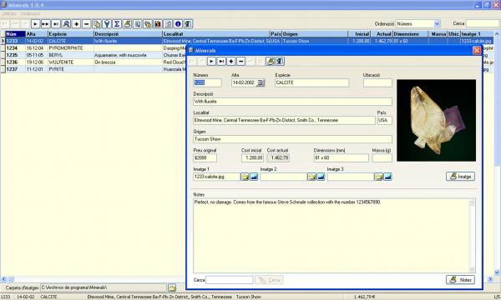Open the Ordenació menu
501x300 pixels.
coord(31,13)
